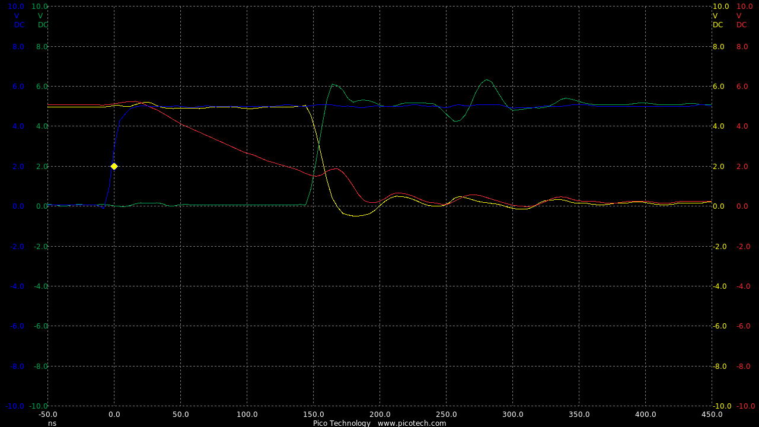This screenshot has height=427, width=759.
Task: Select the blue channel DC coupling label
Action: pyautogui.click(x=19, y=25)
